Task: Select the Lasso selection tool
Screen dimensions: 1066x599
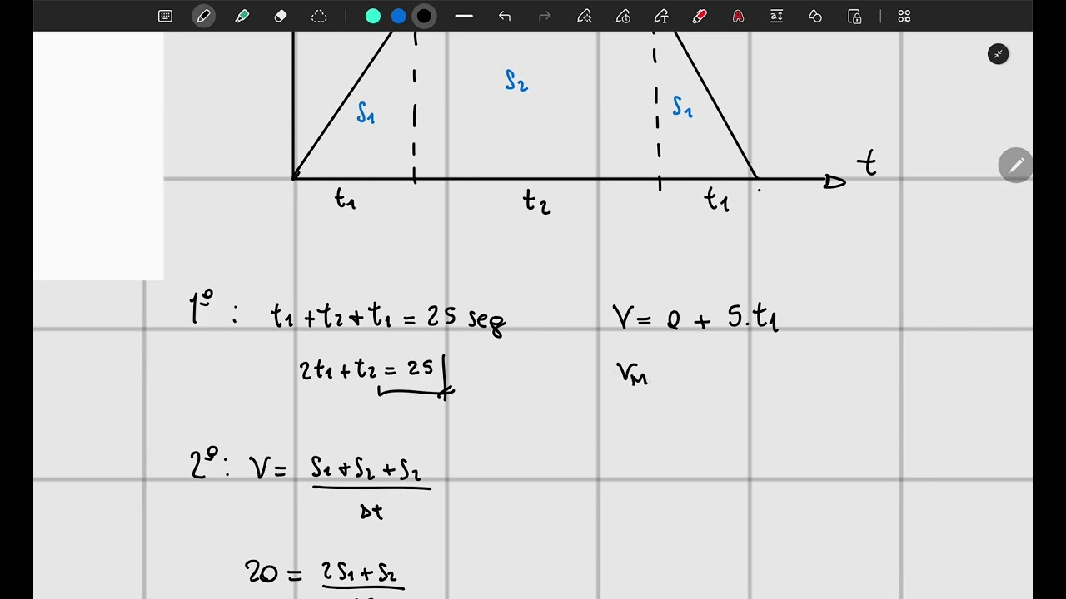Action: point(319,16)
